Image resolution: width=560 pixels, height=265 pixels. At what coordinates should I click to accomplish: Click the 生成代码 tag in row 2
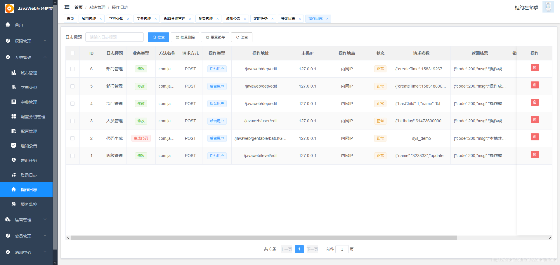[141, 138]
